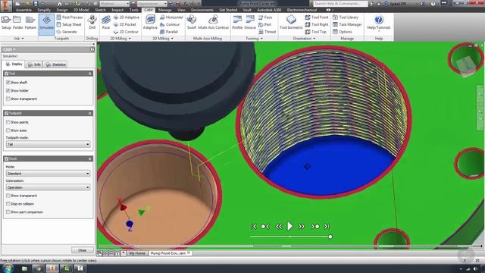Image resolution: width=485 pixels, height=273 pixels.
Task: Select the turning Profile icon
Action: pos(237,22)
